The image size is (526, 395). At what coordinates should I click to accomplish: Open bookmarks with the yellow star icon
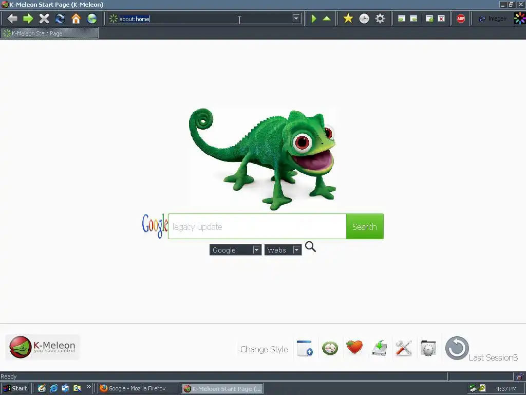point(348,19)
